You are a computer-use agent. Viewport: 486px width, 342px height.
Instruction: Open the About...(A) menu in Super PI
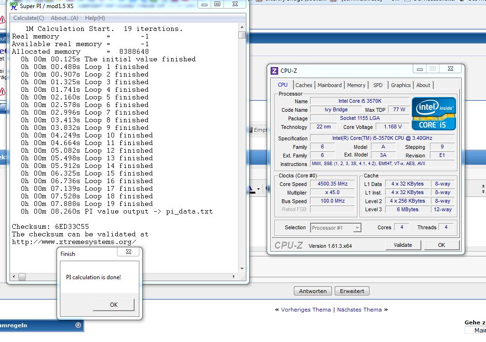pos(65,18)
